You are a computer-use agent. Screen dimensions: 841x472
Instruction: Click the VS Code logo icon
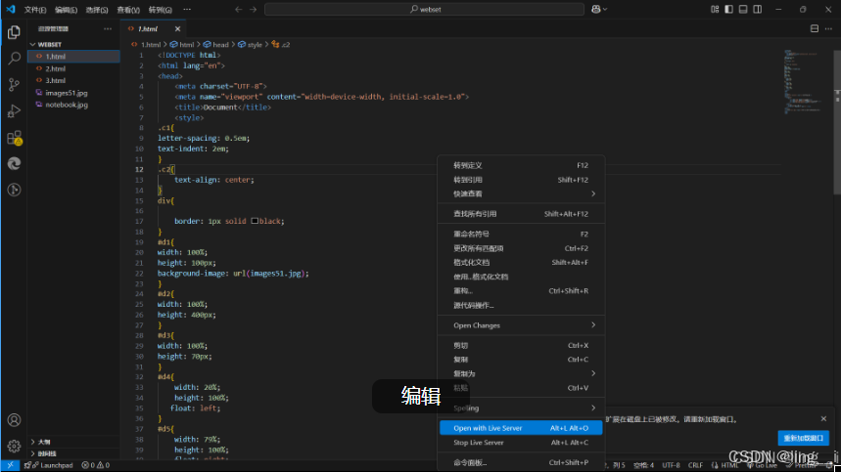coord(10,9)
